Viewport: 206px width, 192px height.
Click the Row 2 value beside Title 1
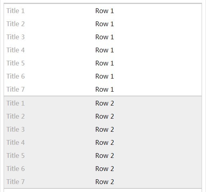[104, 103]
